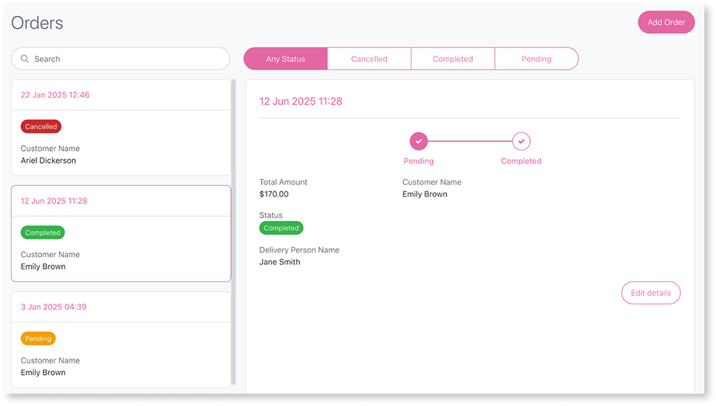
Task: Select the Any Status filter tab
Action: (x=285, y=59)
